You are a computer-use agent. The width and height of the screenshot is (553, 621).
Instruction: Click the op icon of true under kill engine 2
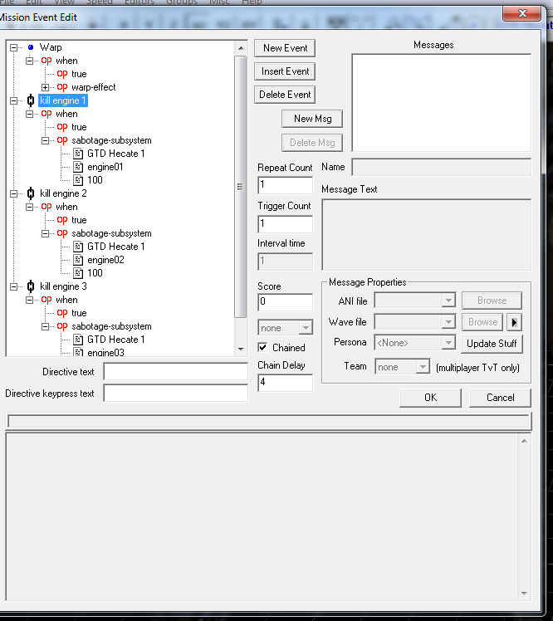(x=62, y=220)
